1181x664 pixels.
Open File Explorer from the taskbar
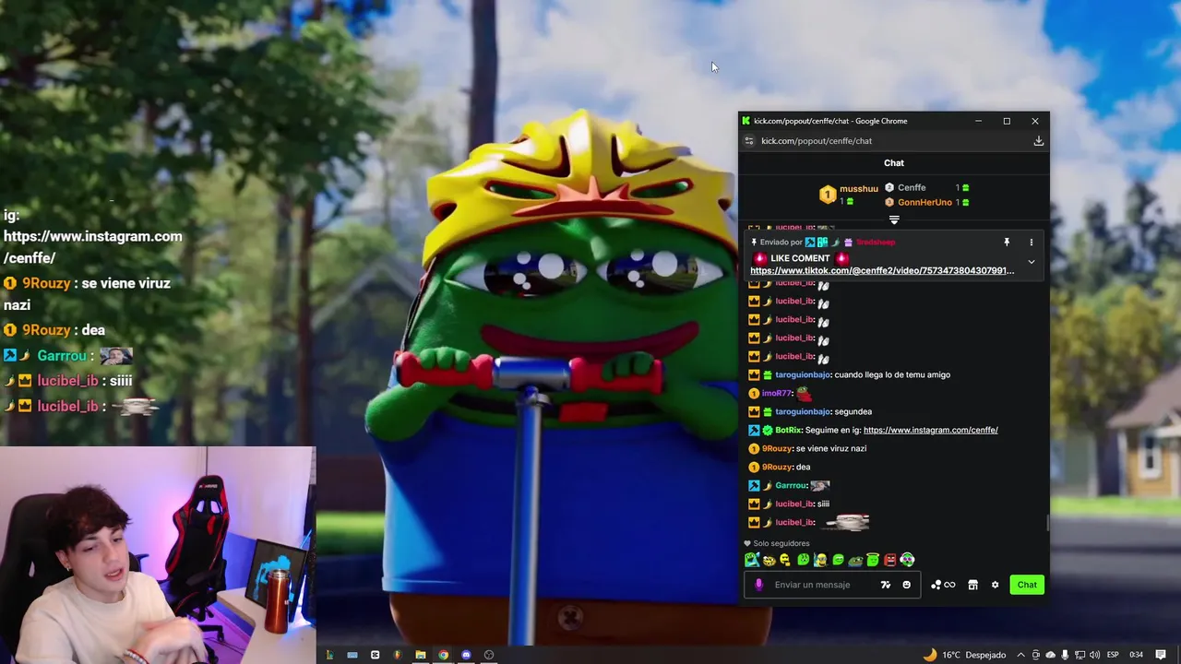420,655
